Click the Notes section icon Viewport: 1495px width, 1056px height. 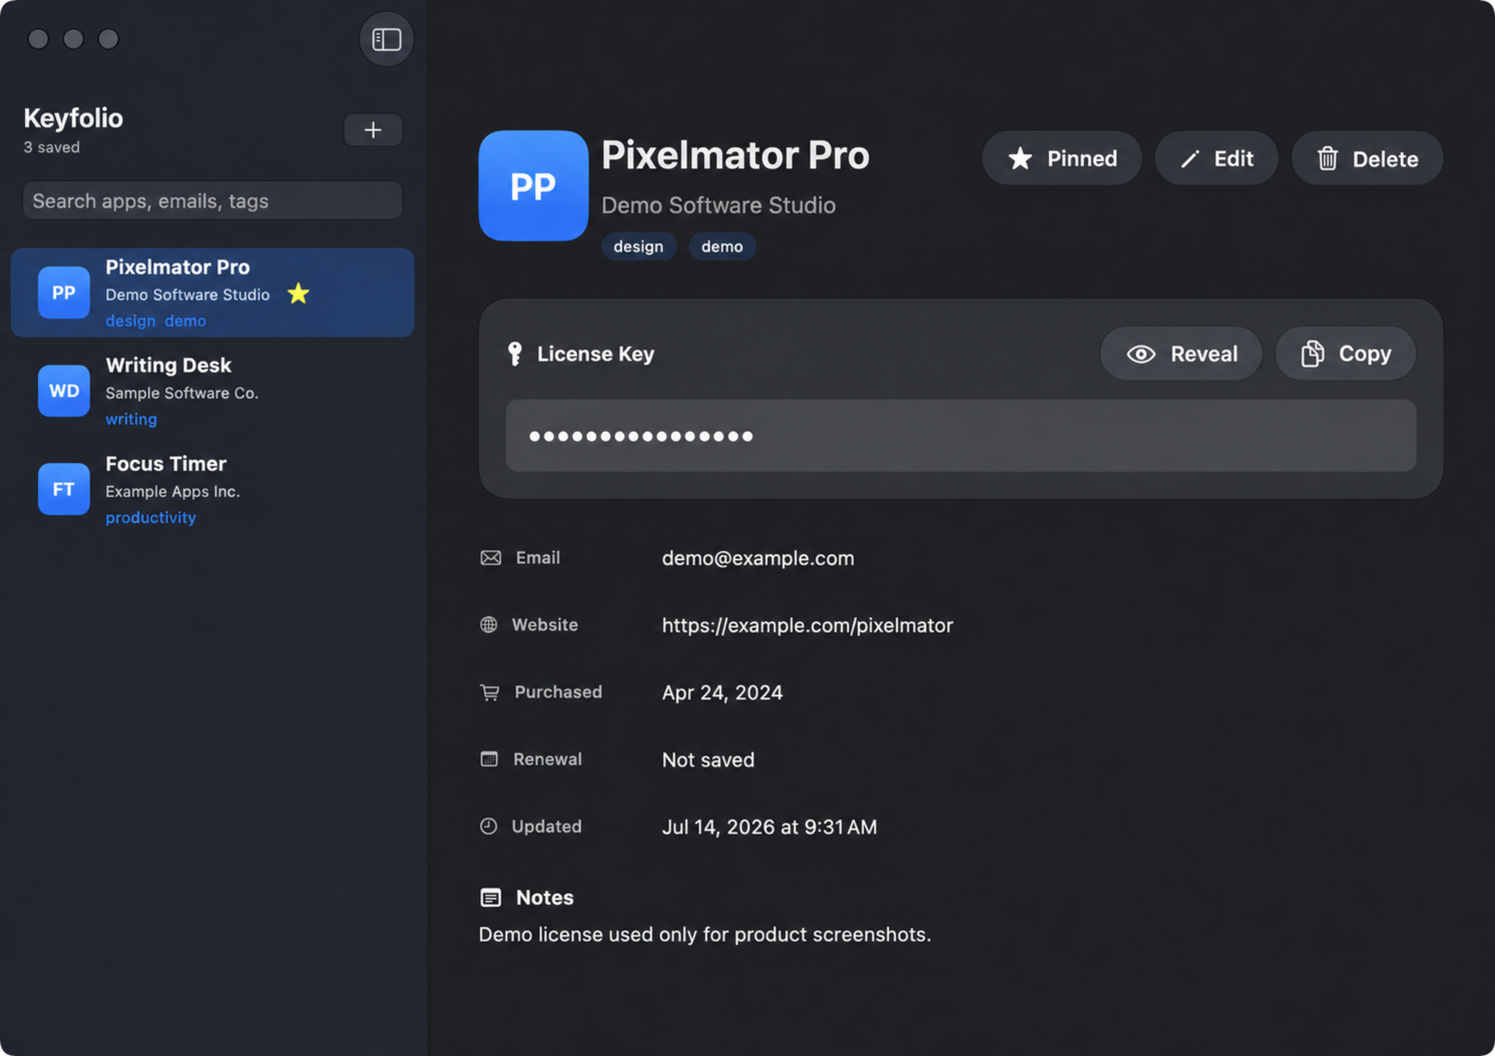(x=490, y=898)
